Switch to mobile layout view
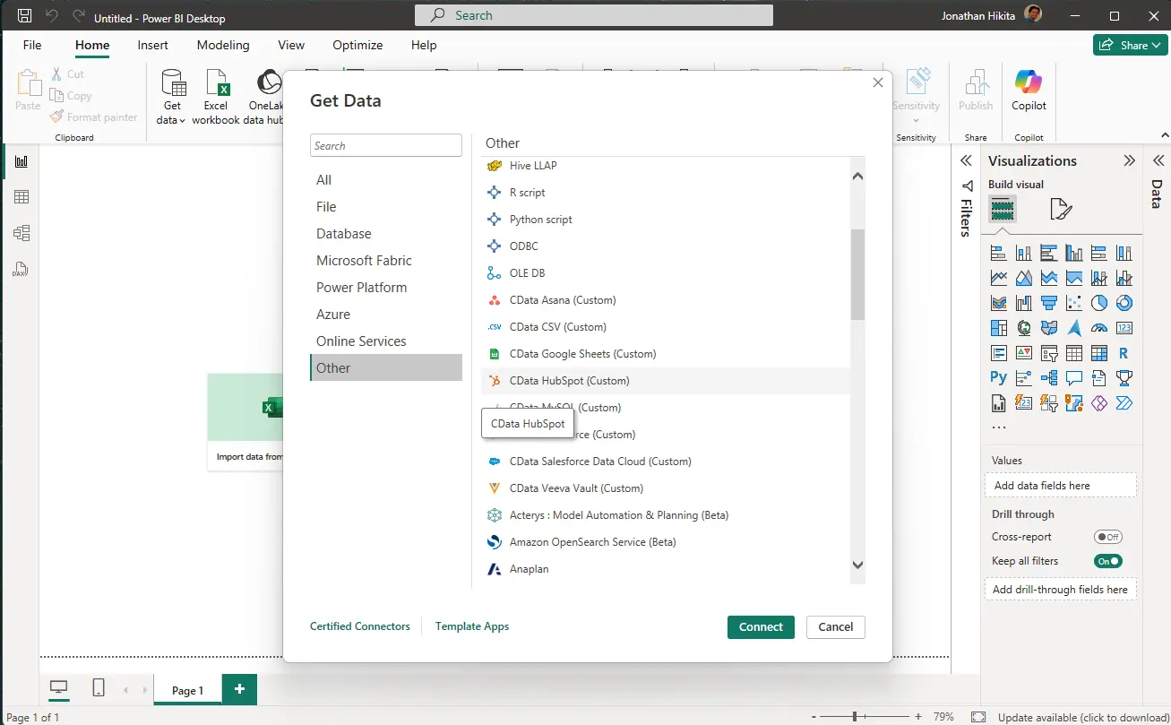This screenshot has width=1171, height=725. (99, 687)
